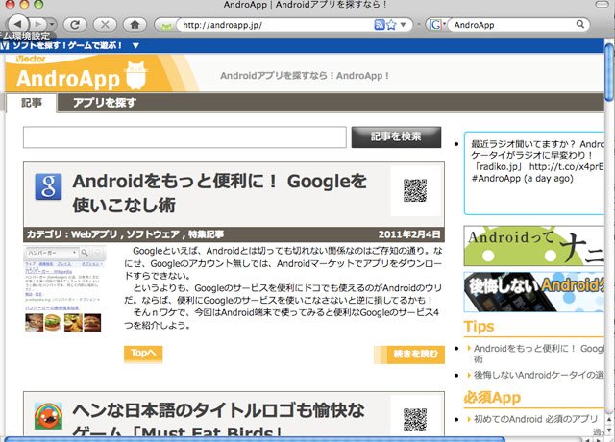This screenshot has width=615, height=442.
Task: Open the radiko.jp tweet link
Action: tap(566, 167)
